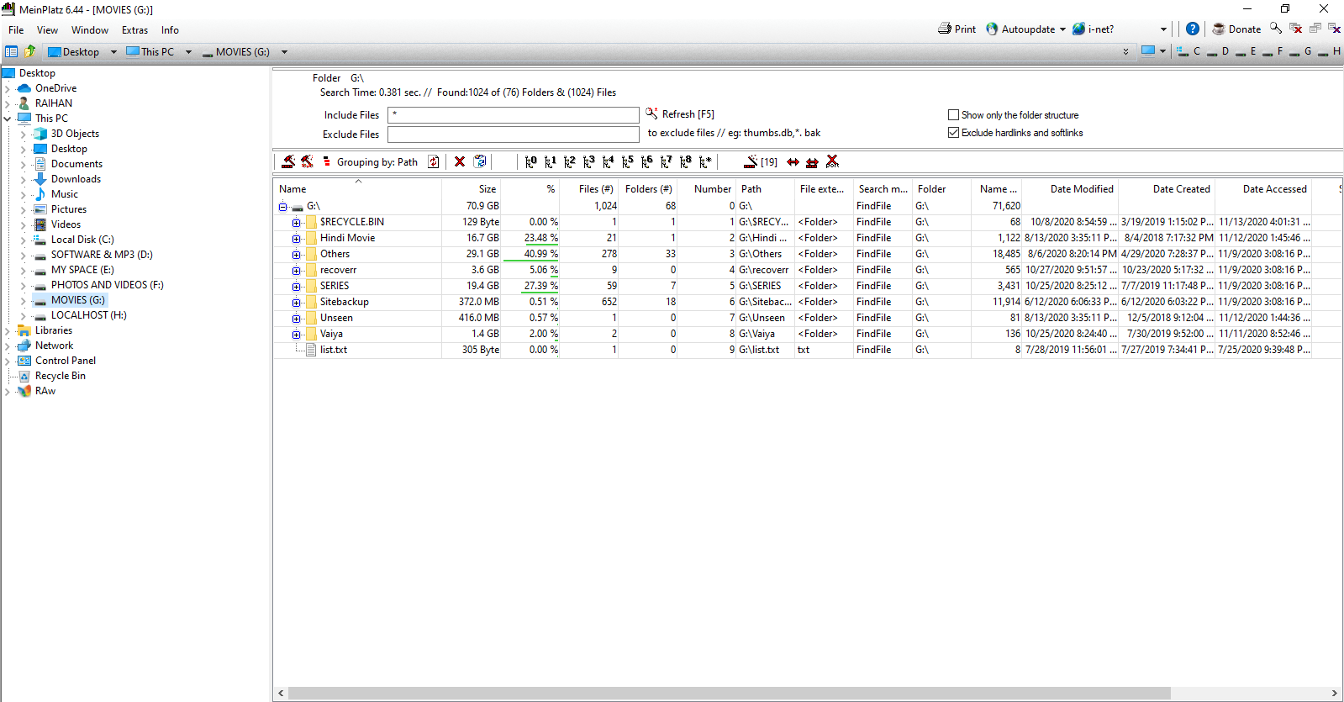Screen dimensions: 1344x702
Task: Click the Exclude Files input field
Action: [513, 135]
